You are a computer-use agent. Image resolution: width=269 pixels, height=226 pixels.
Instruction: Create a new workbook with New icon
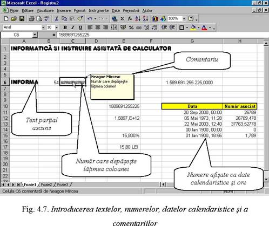point(6,19)
